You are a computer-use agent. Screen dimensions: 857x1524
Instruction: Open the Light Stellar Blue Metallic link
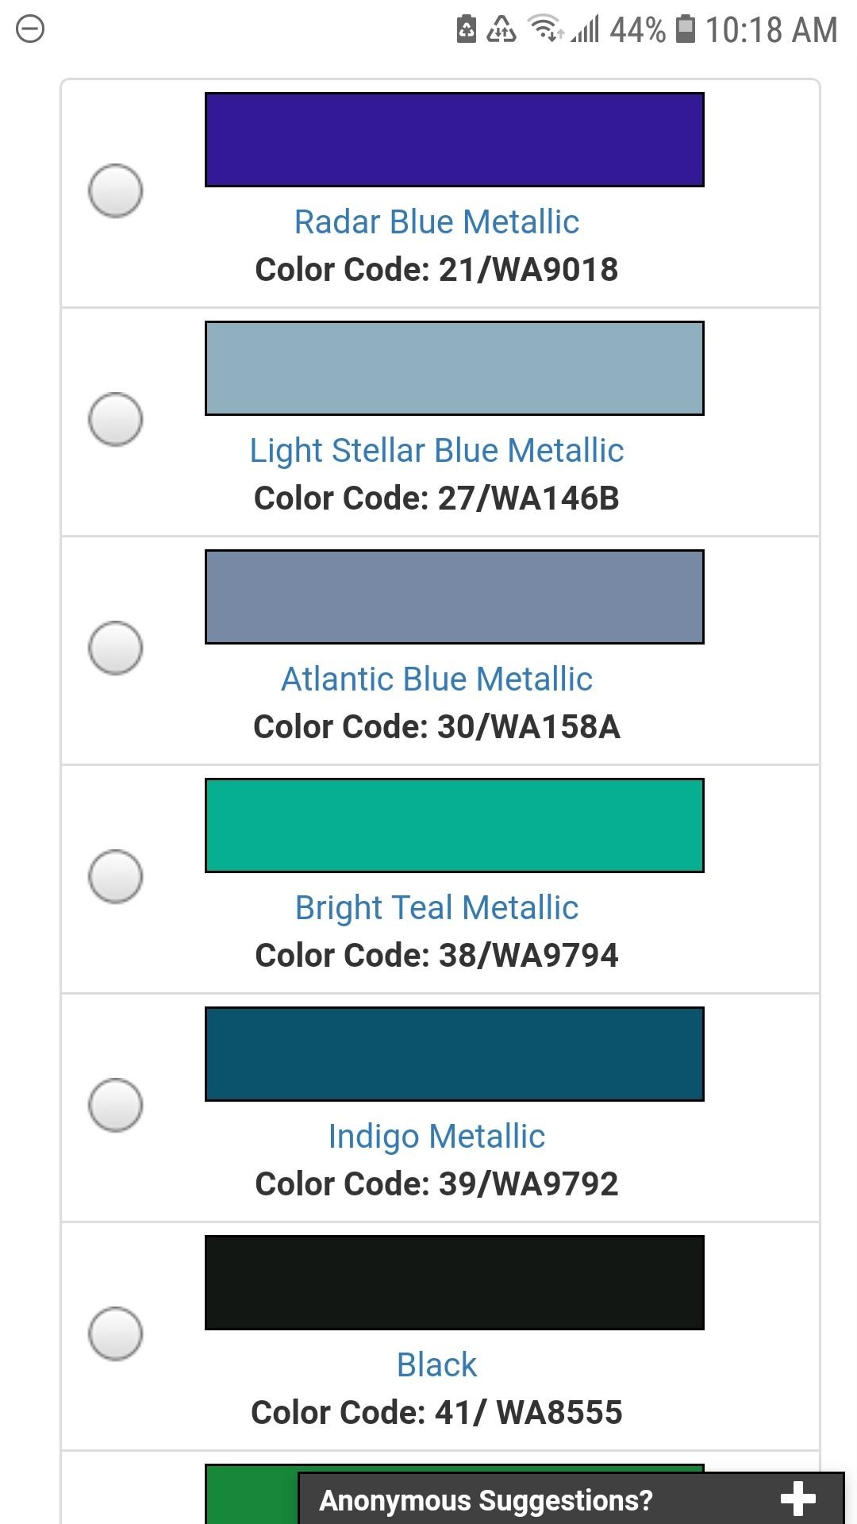coord(436,451)
